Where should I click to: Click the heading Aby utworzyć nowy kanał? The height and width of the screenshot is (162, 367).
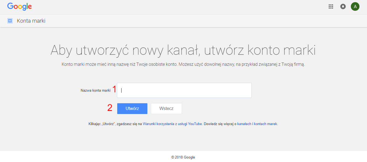click(x=183, y=50)
